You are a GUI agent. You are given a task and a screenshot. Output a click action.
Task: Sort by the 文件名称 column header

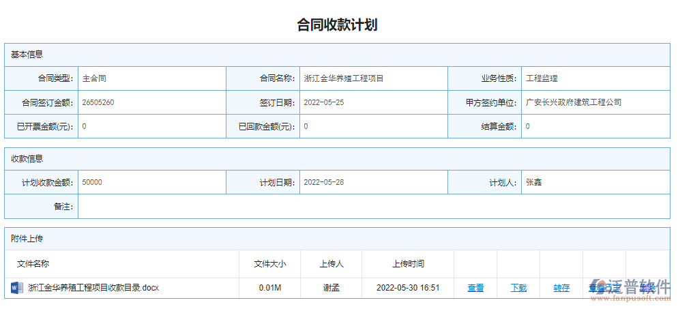coord(33,264)
